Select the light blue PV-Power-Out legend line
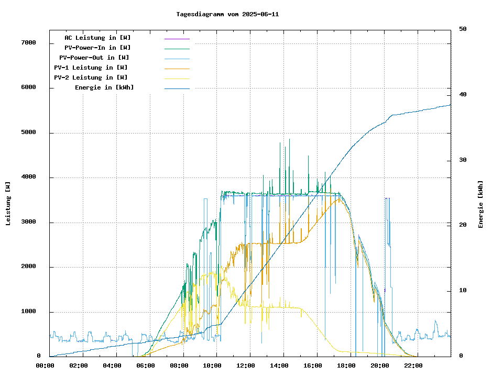This screenshot has width=503, height=377. tap(177, 58)
